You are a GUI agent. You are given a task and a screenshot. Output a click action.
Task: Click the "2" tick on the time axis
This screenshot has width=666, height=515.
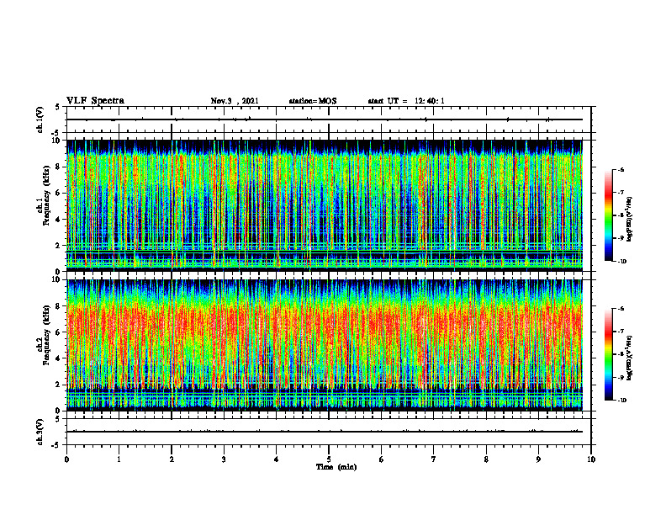point(172,459)
